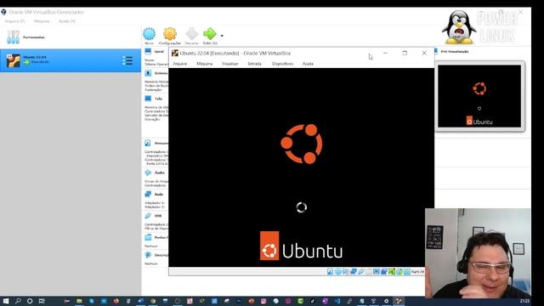Open Configurações gear in manager toolbar
Image resolution: width=544 pixels, height=306 pixels.
point(170,34)
